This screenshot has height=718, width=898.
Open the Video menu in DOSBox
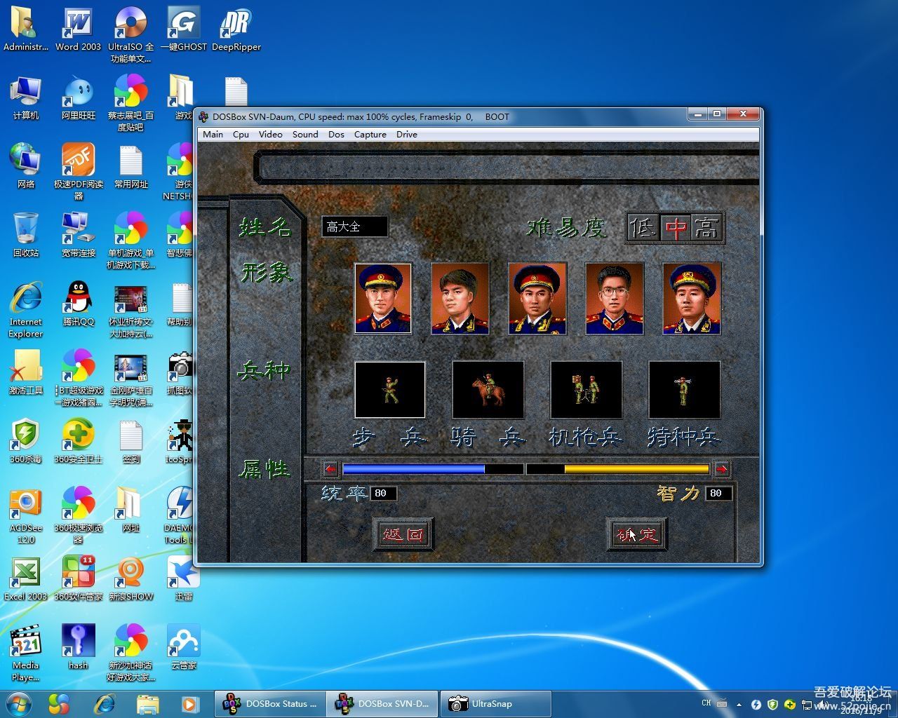pos(270,135)
